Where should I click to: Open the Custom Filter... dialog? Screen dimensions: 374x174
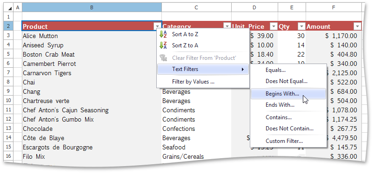click(x=288, y=141)
